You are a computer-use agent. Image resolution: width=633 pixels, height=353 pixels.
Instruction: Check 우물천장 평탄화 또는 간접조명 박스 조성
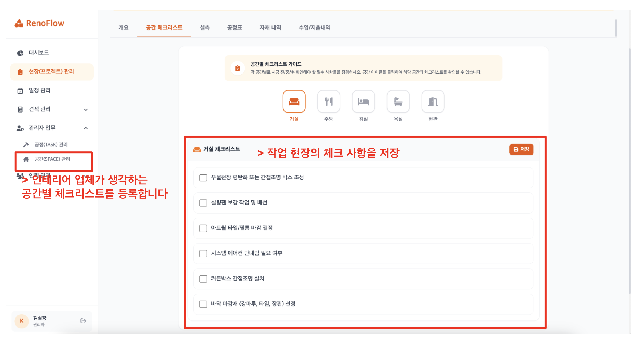pyautogui.click(x=203, y=178)
